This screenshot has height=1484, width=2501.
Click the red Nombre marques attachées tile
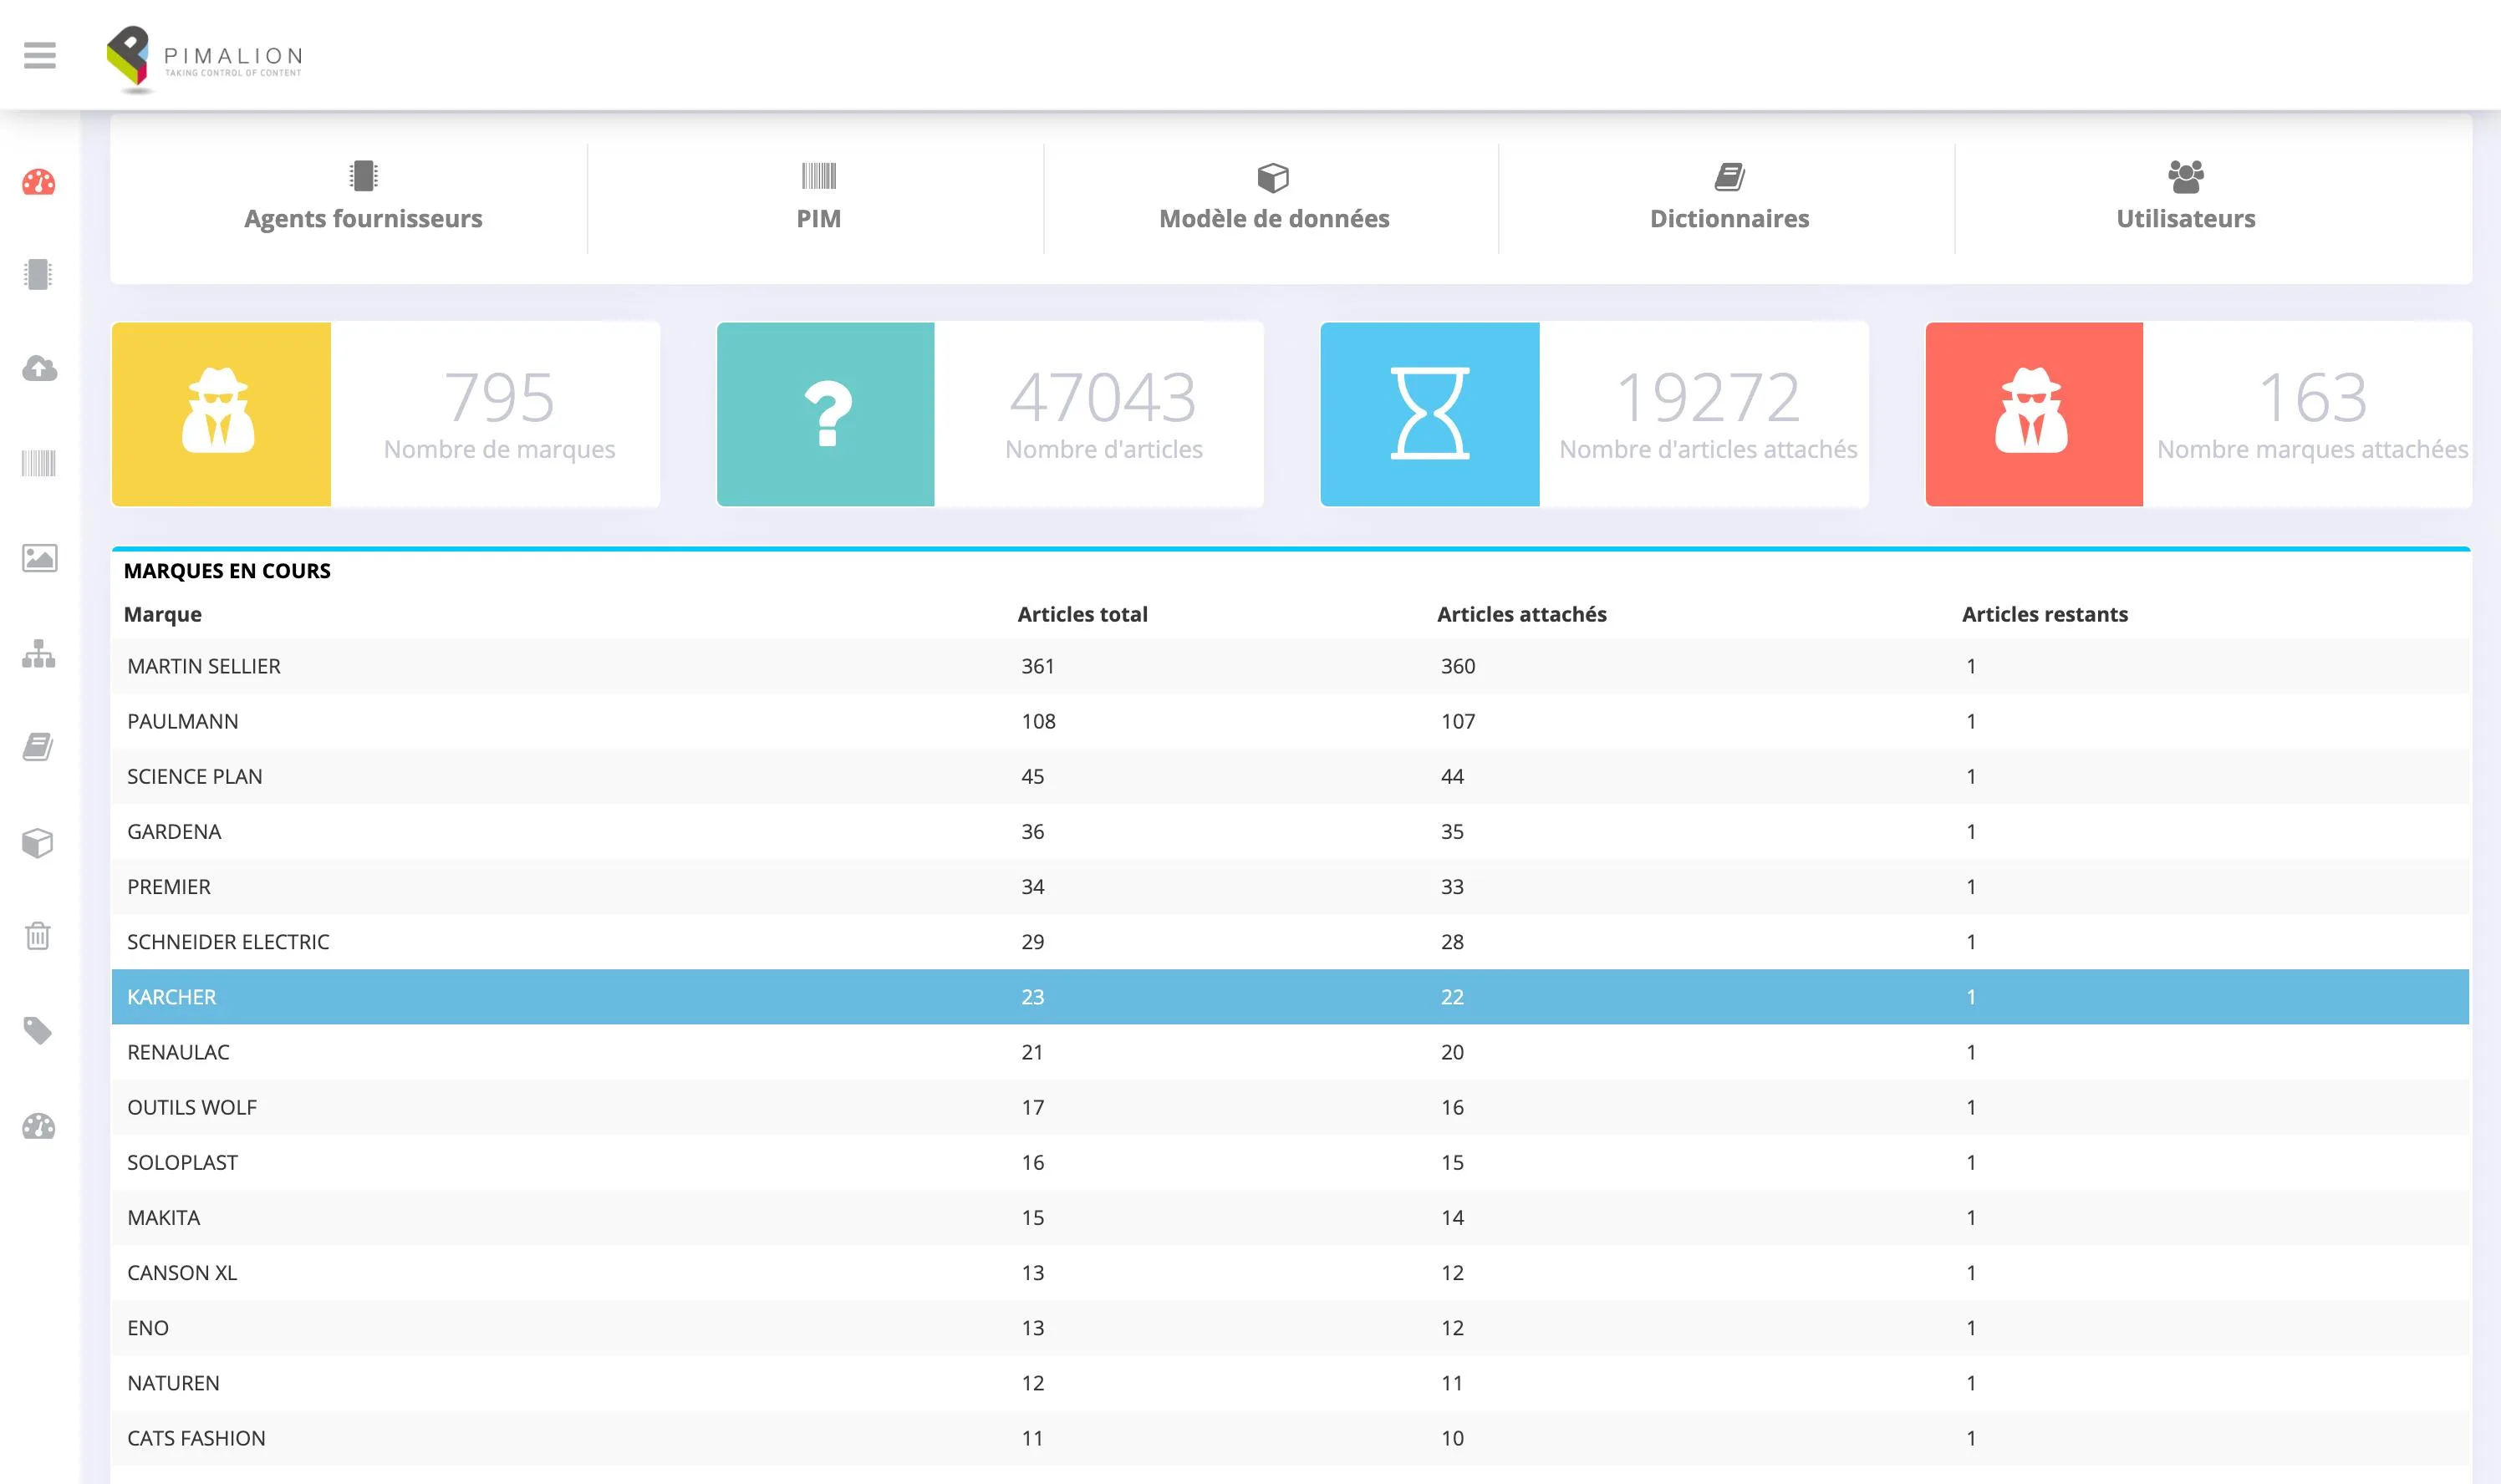click(2198, 414)
